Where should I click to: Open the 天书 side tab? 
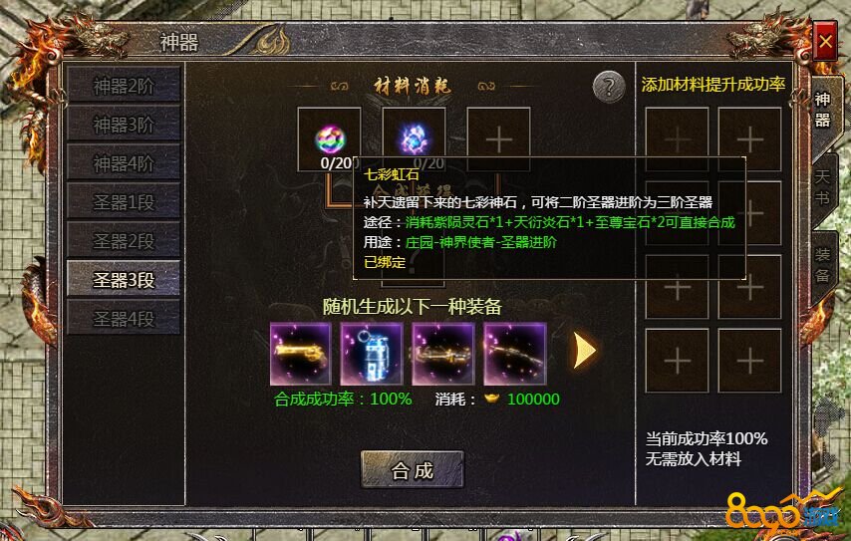click(823, 187)
